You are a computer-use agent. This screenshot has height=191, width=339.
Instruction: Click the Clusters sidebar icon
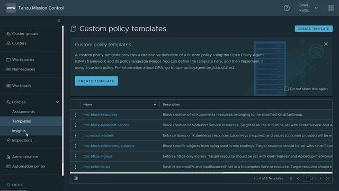(8, 44)
